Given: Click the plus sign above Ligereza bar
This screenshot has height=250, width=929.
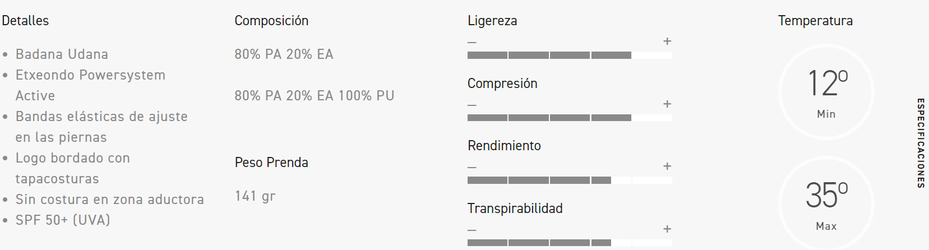Looking at the screenshot, I should (667, 41).
